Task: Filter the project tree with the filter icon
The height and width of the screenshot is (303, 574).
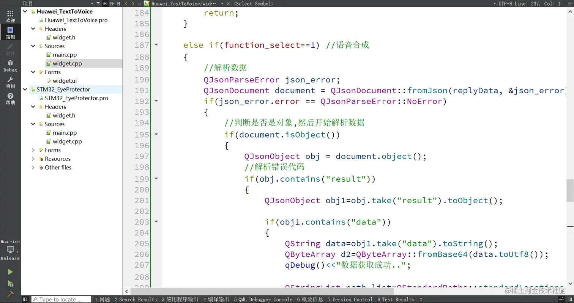Action: [x=98, y=3]
